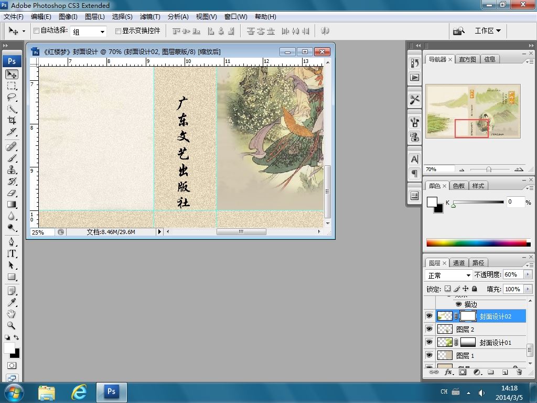Viewport: 537px width, 403px height.
Task: Select the Brush tool
Action: [12, 158]
